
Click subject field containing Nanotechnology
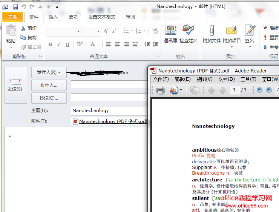[109, 111]
